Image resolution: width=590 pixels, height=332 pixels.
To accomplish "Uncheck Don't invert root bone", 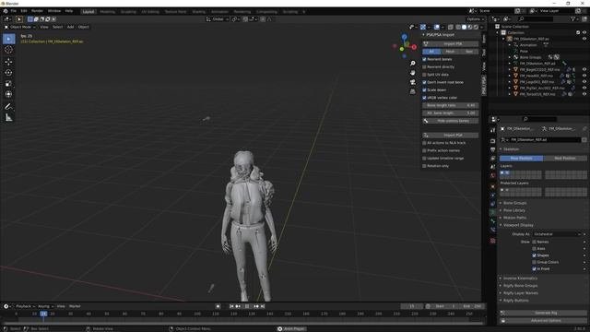I will [424, 82].
